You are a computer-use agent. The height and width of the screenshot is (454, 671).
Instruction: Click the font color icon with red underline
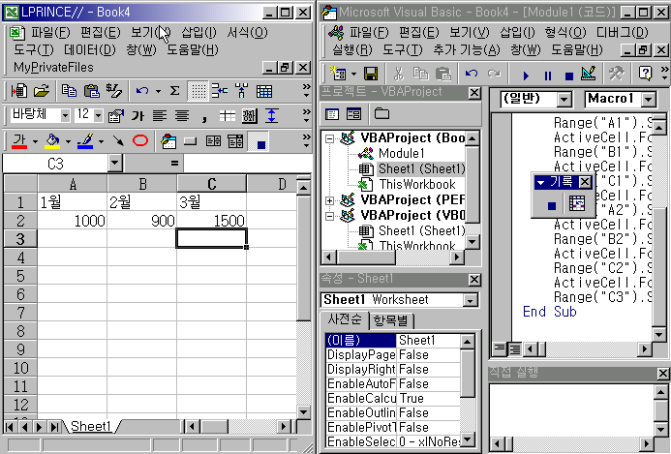(x=19, y=140)
